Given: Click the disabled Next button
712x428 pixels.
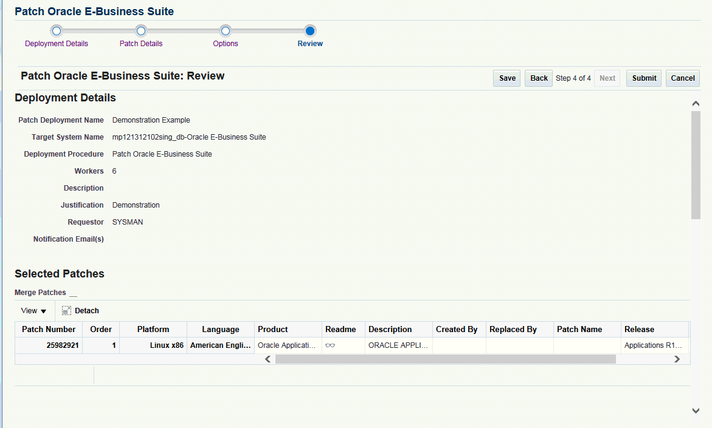Looking at the screenshot, I should (607, 78).
